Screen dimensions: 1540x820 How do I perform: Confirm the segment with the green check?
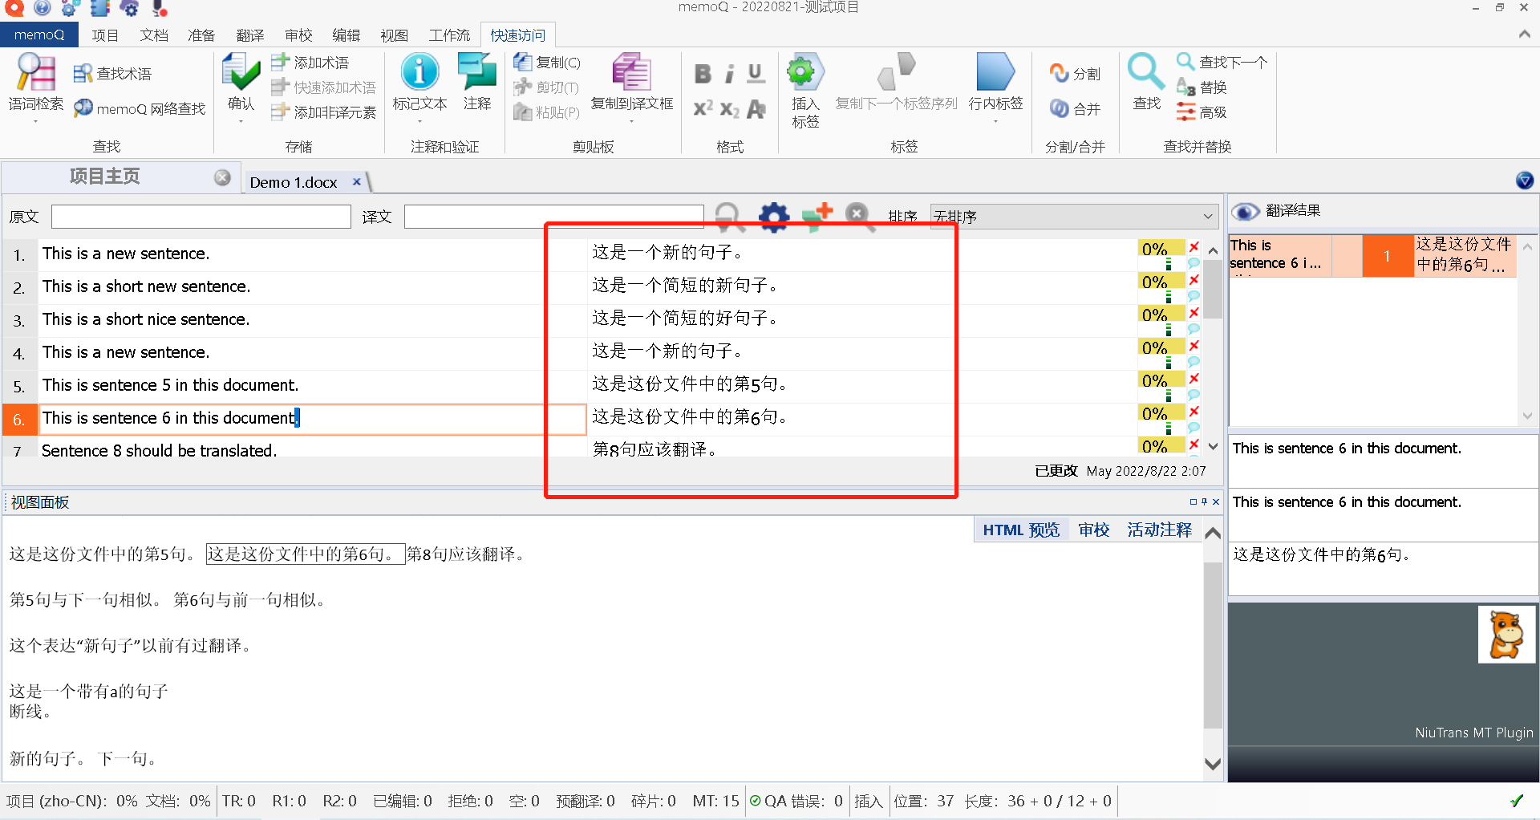241,74
